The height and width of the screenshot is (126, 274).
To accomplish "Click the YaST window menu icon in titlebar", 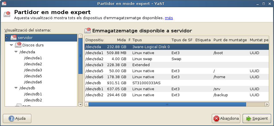I will [x=3, y=3].
